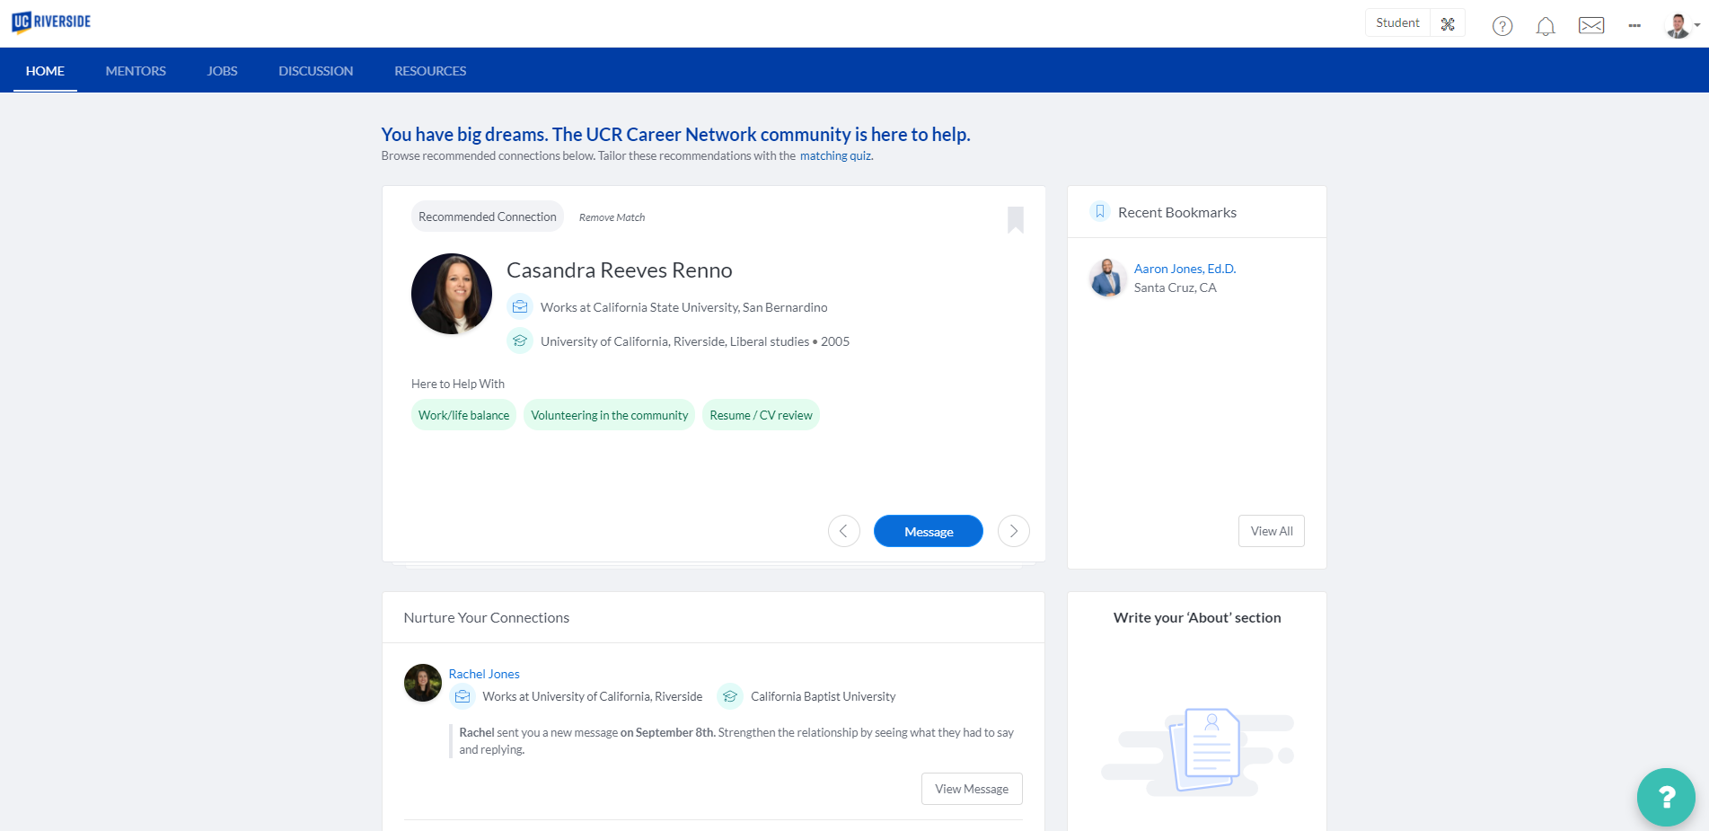The image size is (1709, 831).
Task: Click the three-dots more options icon
Action: point(1634,26)
